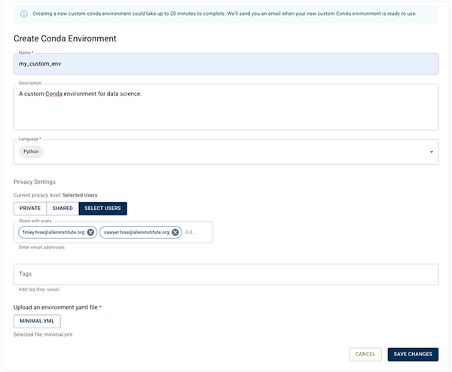Focus the Name field containing my_custom_env

(x=226, y=64)
